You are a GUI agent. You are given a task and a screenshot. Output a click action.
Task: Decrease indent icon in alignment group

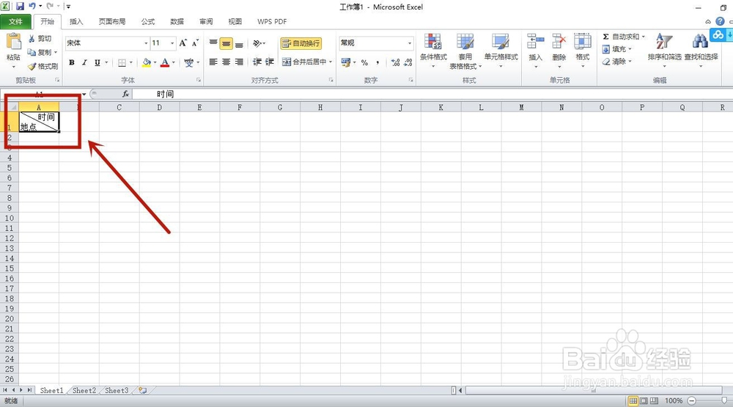(x=257, y=62)
